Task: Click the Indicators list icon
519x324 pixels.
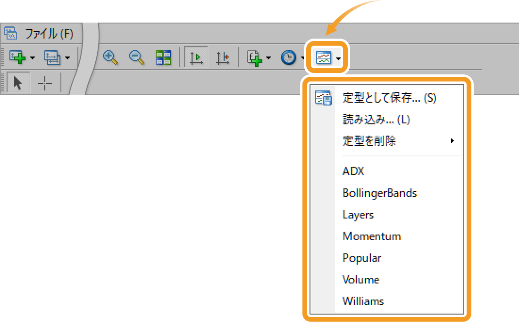Action: pyautogui.click(x=254, y=58)
